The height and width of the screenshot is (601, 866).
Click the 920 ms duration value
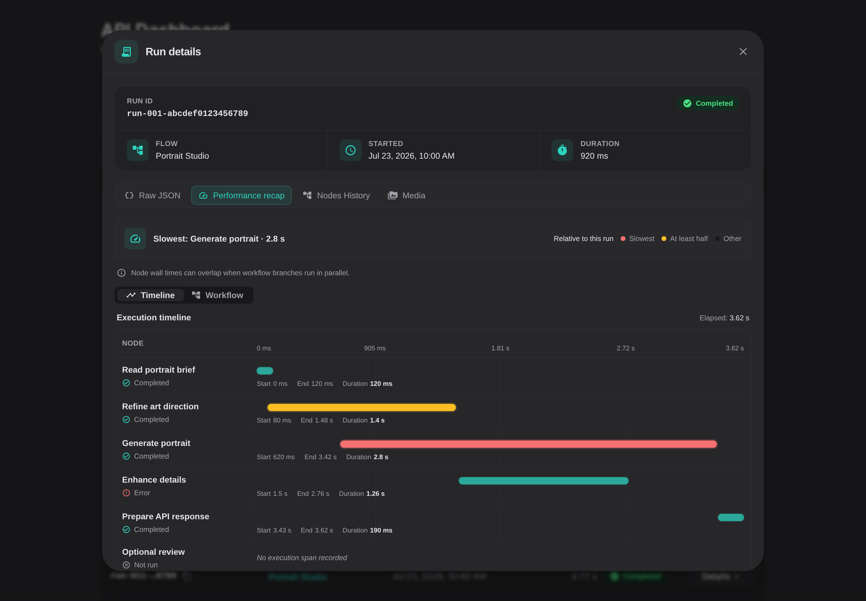594,156
